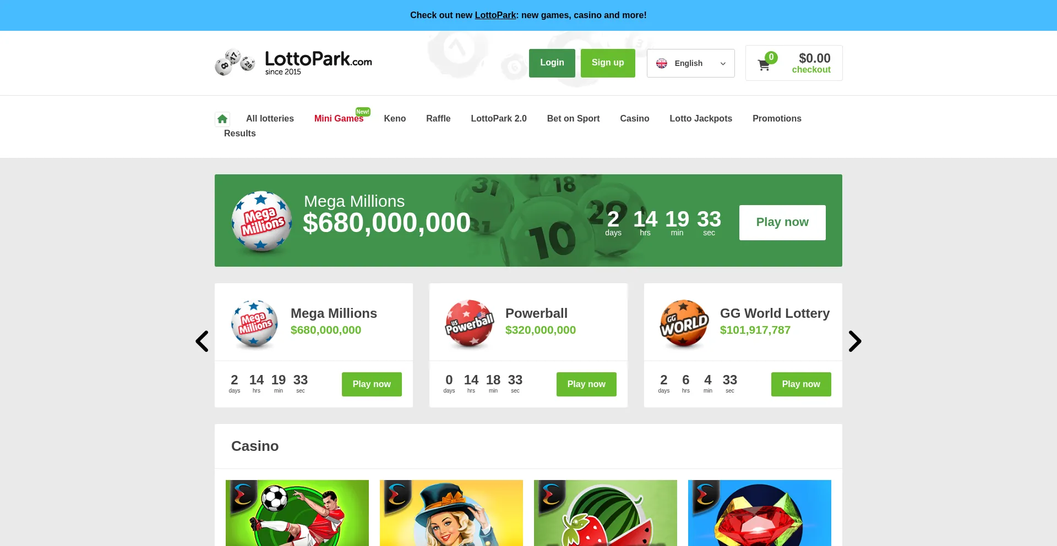Click Play now in the Powerball card
The height and width of the screenshot is (546, 1057).
586,384
